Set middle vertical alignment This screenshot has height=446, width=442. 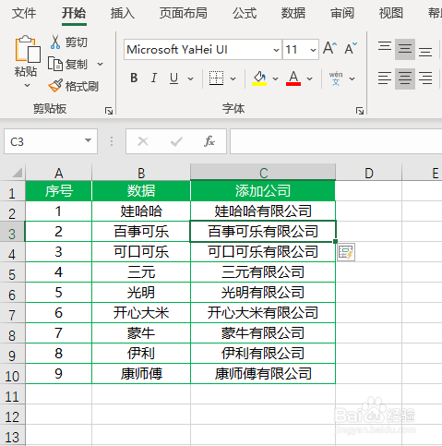(405, 49)
